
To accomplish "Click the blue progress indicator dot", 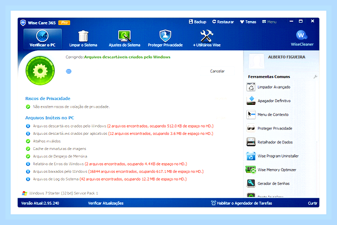I will click(x=68, y=71).
